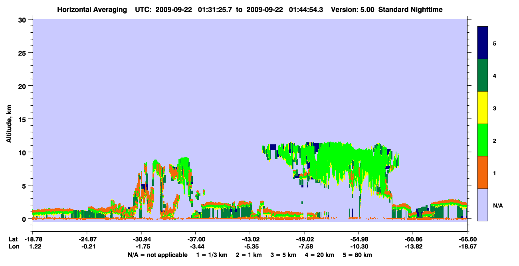Screen dimensions: 519x266
Task: Click the 'Altitude, km' axis label
Action: [x=9, y=124]
